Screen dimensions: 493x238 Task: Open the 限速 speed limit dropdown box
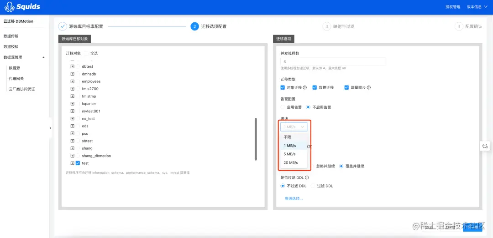pos(294,127)
